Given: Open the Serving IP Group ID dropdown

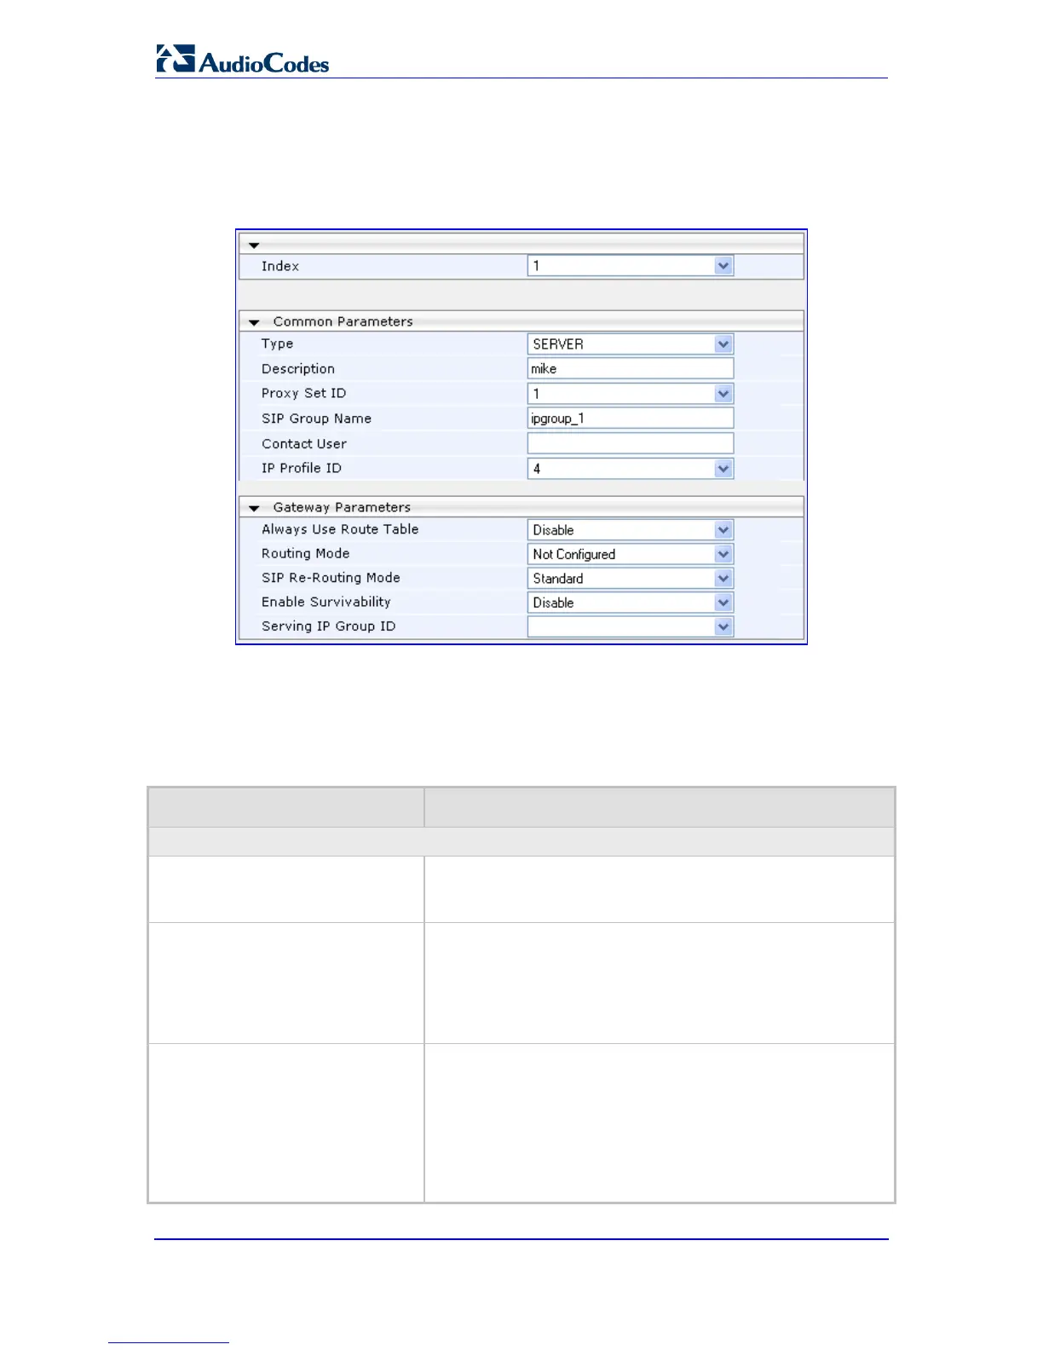Looking at the screenshot, I should [630, 626].
